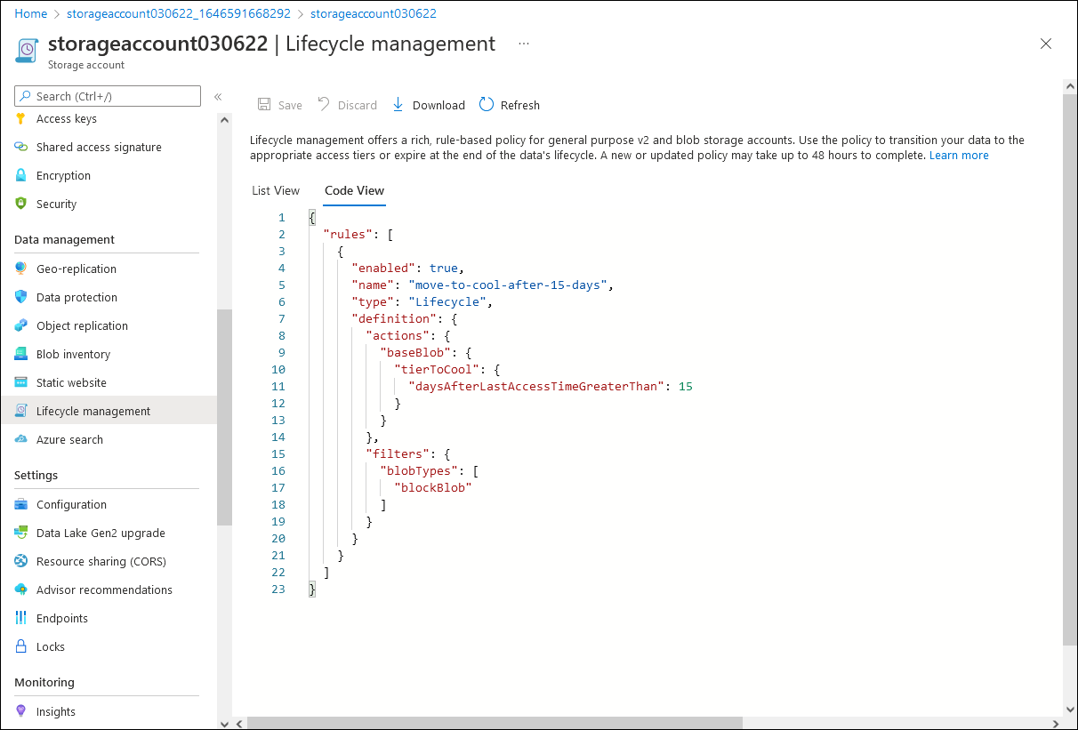Click the Azure search cloud icon
Image resolution: width=1078 pixels, height=730 pixels.
[x=21, y=440]
